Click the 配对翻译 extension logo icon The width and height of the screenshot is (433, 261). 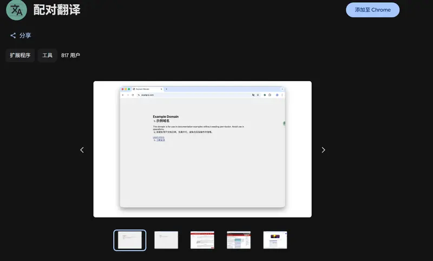point(16,10)
